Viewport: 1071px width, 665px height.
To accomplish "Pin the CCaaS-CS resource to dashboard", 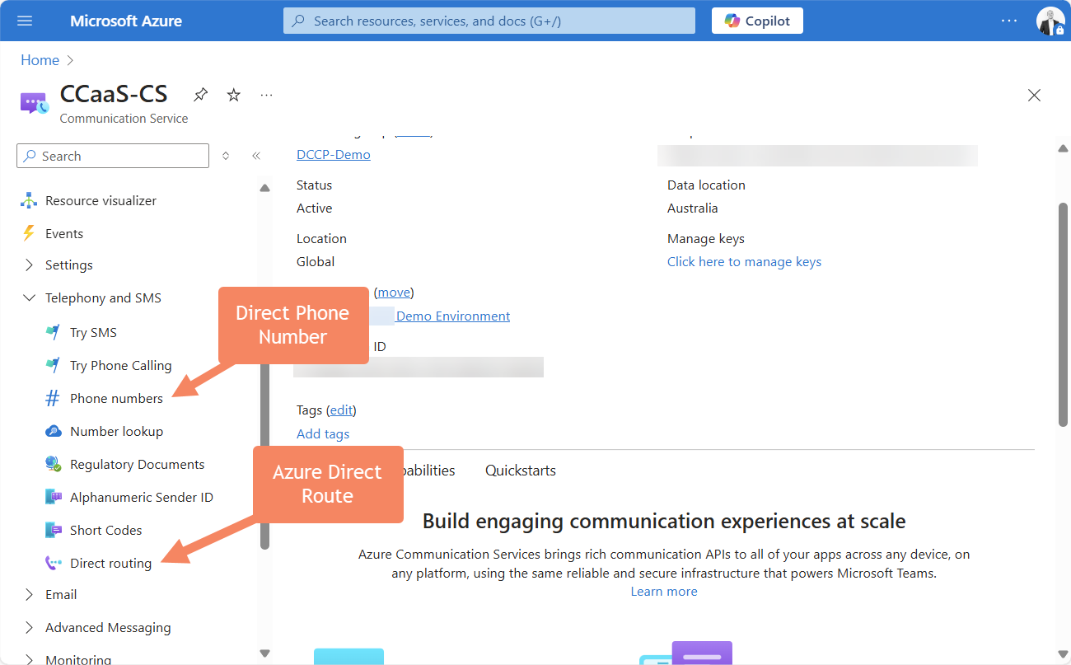I will pyautogui.click(x=200, y=95).
